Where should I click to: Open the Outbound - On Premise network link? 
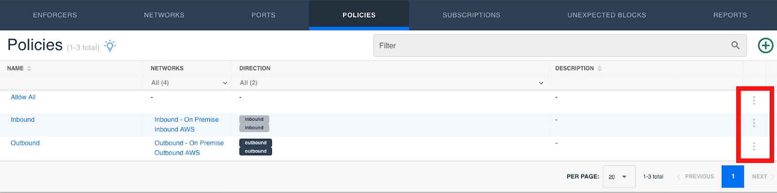pyautogui.click(x=189, y=143)
